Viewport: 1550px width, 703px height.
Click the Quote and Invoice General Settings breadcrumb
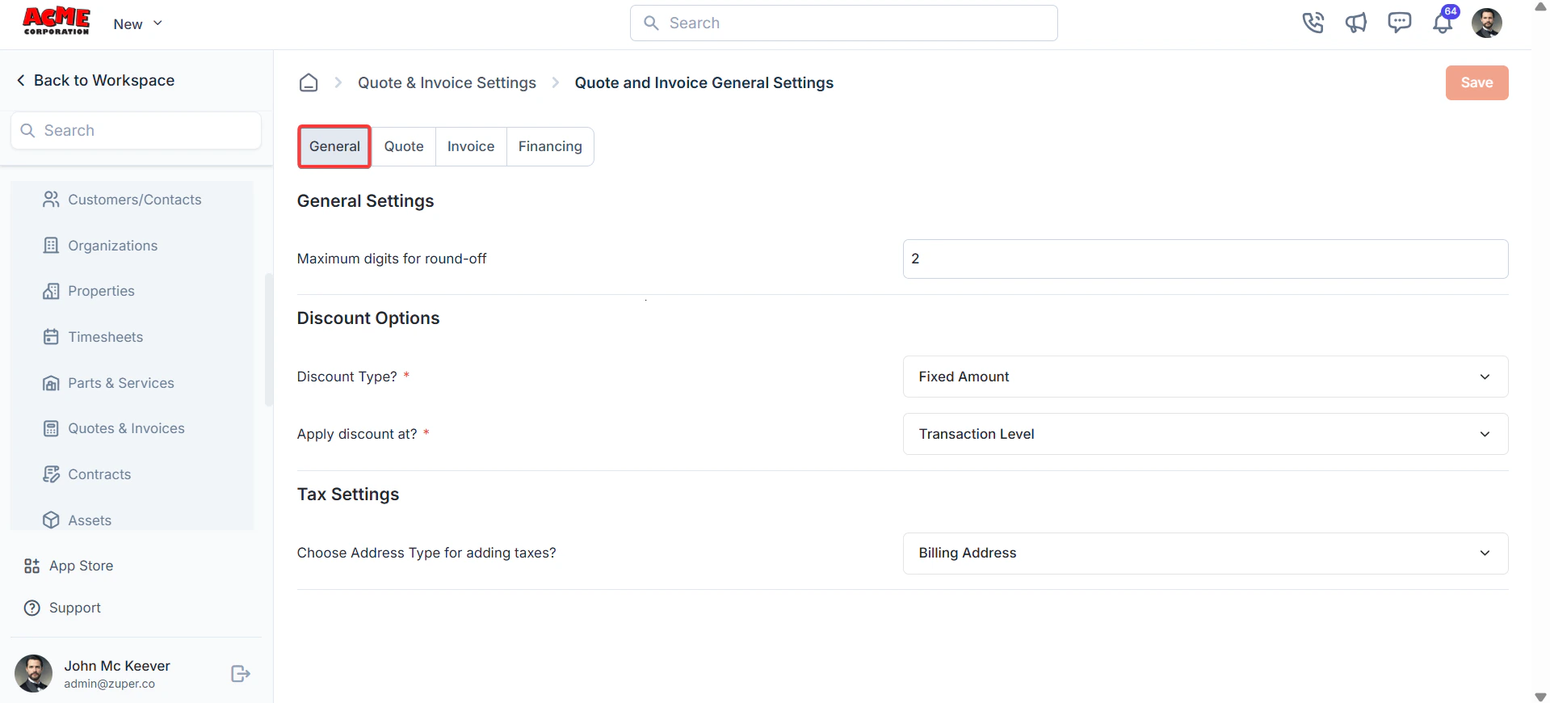click(x=704, y=82)
